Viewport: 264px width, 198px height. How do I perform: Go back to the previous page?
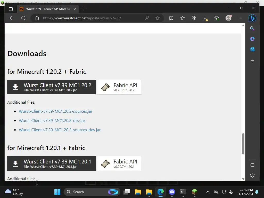[12, 18]
